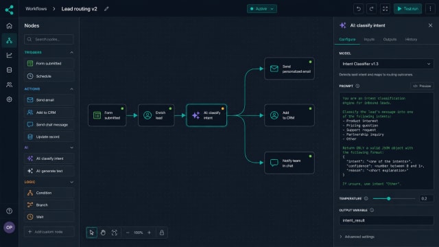Viewport: 439px width, 247px height.
Task: Open the Home icon in sidebar
Action: 9,26
